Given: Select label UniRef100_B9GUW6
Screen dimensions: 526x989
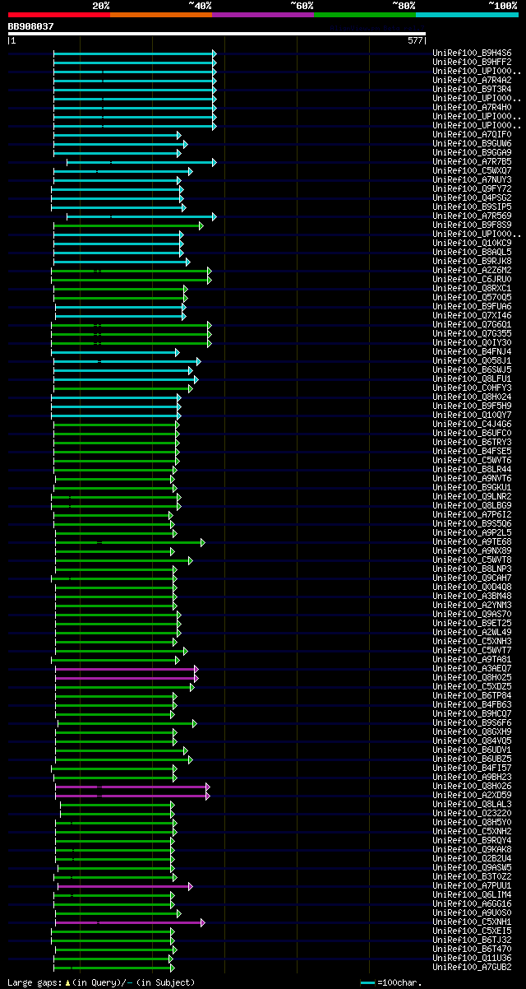Looking at the screenshot, I should point(472,143).
